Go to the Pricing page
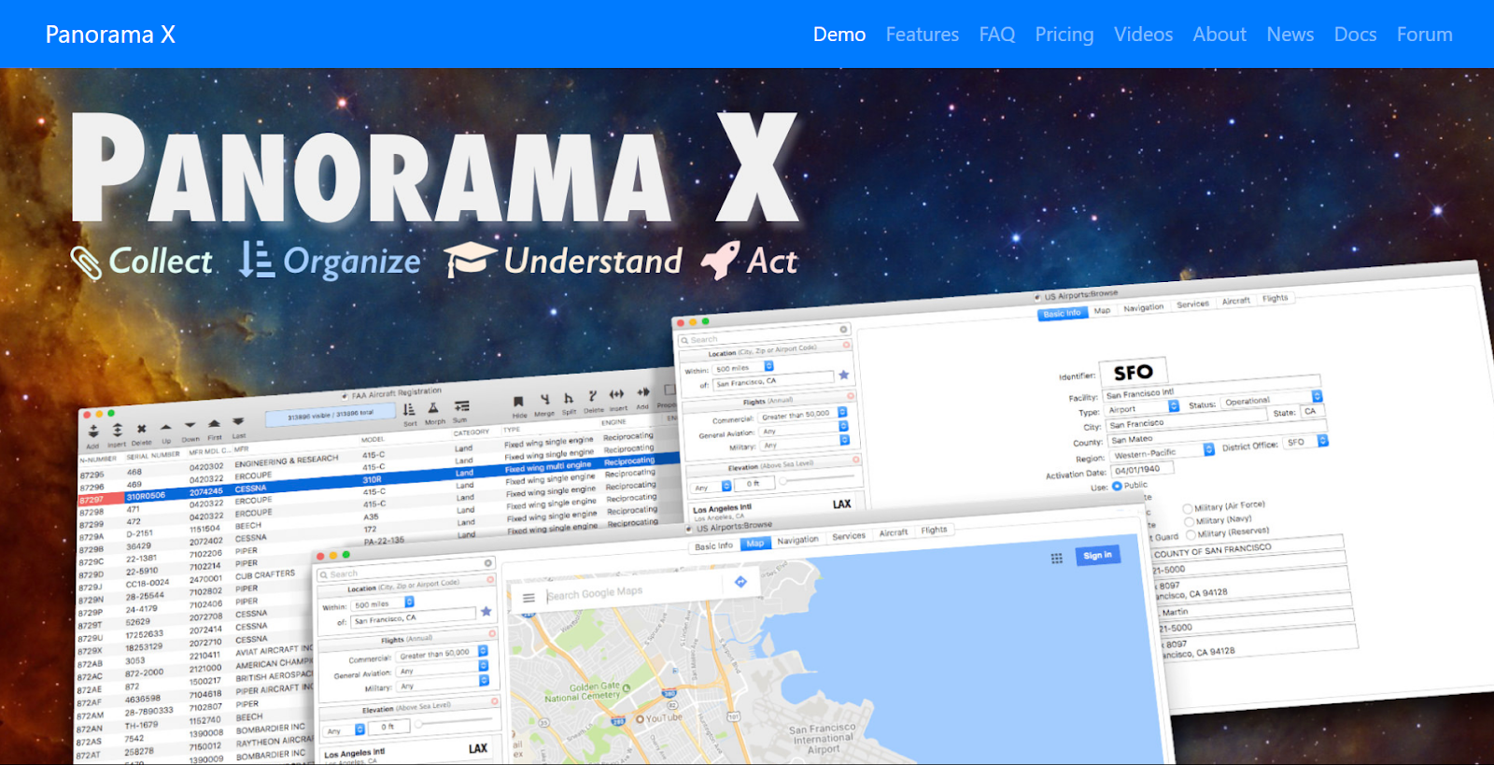Viewport: 1494px width, 765px height. tap(1064, 35)
